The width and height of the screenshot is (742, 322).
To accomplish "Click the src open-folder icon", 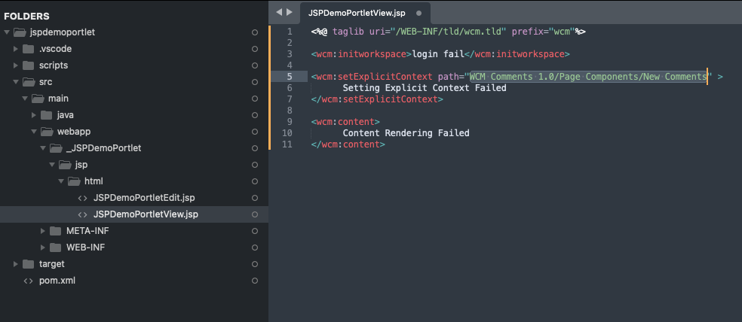I will click(x=29, y=82).
